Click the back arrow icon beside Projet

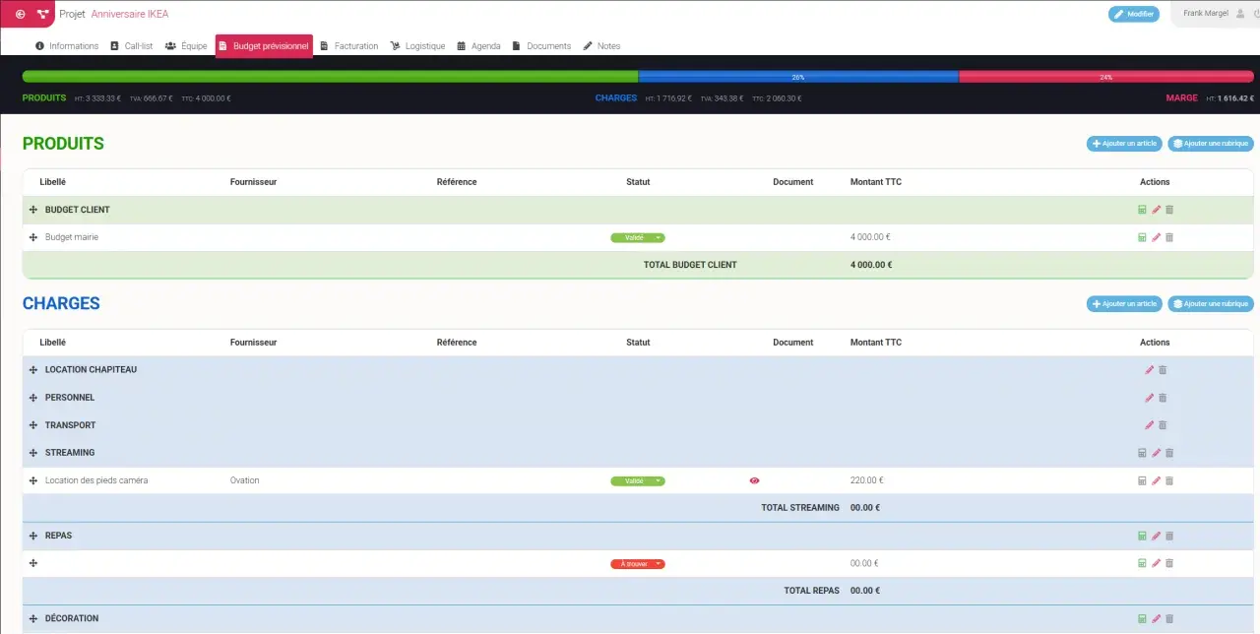pos(21,14)
